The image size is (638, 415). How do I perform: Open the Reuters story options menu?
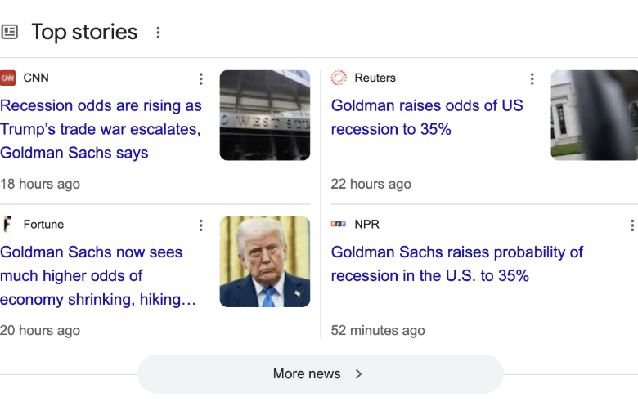pyautogui.click(x=532, y=78)
